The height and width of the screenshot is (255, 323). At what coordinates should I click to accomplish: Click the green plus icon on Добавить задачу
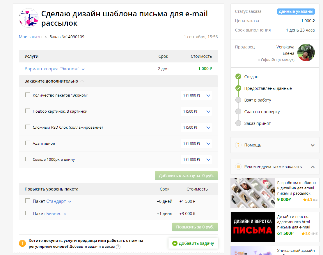pyautogui.click(x=175, y=243)
